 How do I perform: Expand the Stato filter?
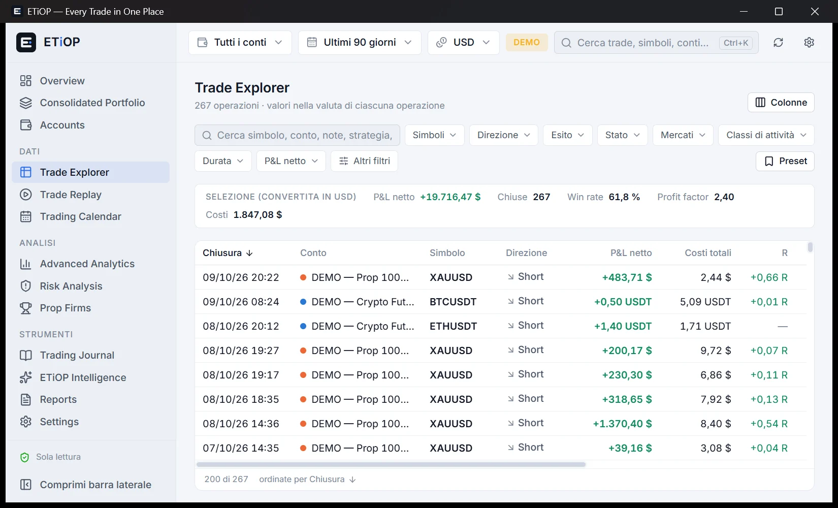[x=622, y=135]
